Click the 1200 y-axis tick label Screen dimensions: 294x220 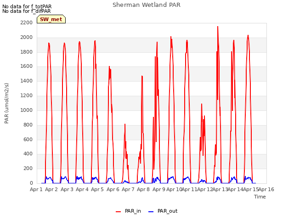27,95
